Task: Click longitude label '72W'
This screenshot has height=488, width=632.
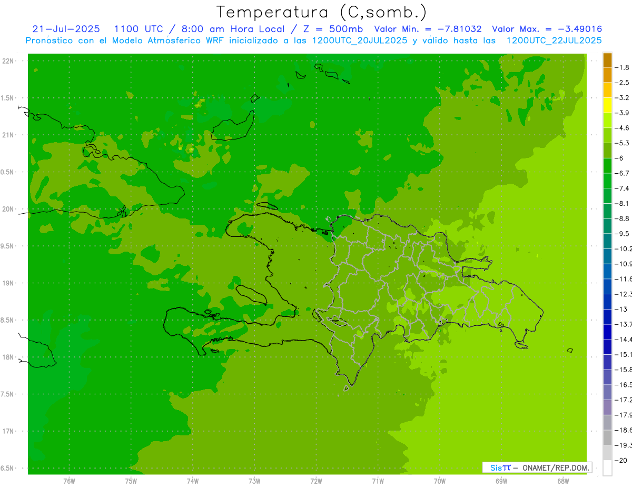Action: (x=316, y=481)
